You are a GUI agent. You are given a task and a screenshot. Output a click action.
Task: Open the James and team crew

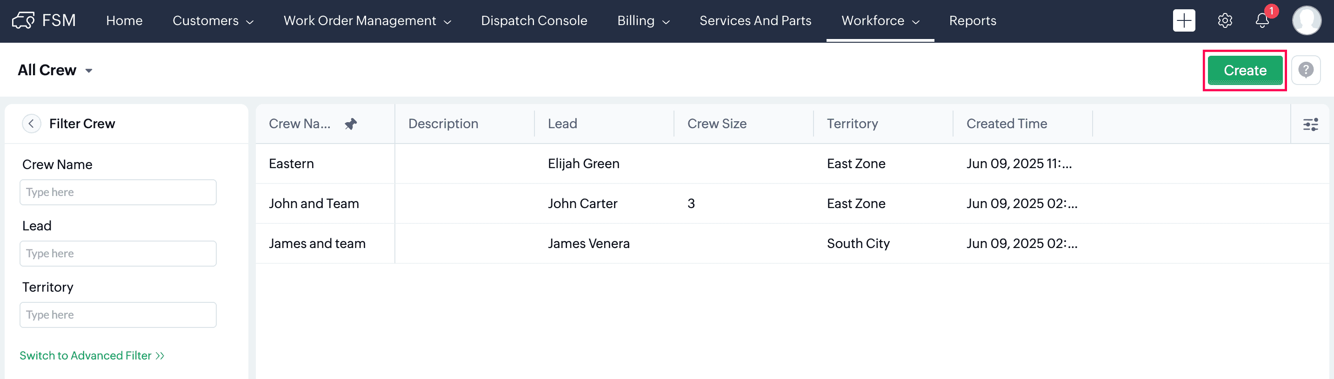tap(317, 243)
